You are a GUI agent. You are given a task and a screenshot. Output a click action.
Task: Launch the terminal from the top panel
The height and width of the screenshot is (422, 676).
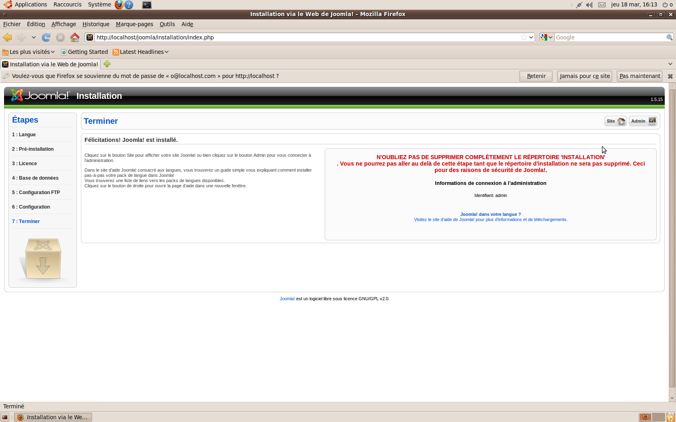click(147, 5)
